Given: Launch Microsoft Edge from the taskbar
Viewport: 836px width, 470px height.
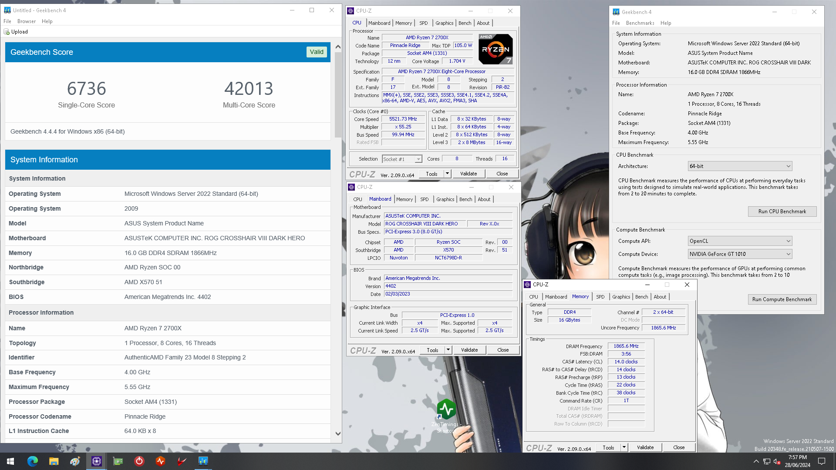Looking at the screenshot, I should pyautogui.click(x=32, y=461).
